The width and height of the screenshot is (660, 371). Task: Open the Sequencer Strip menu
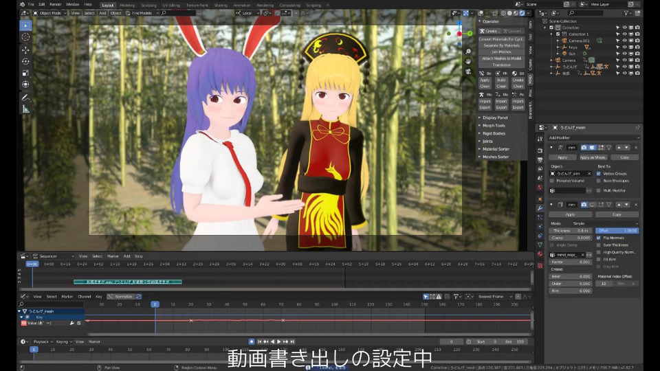point(138,256)
